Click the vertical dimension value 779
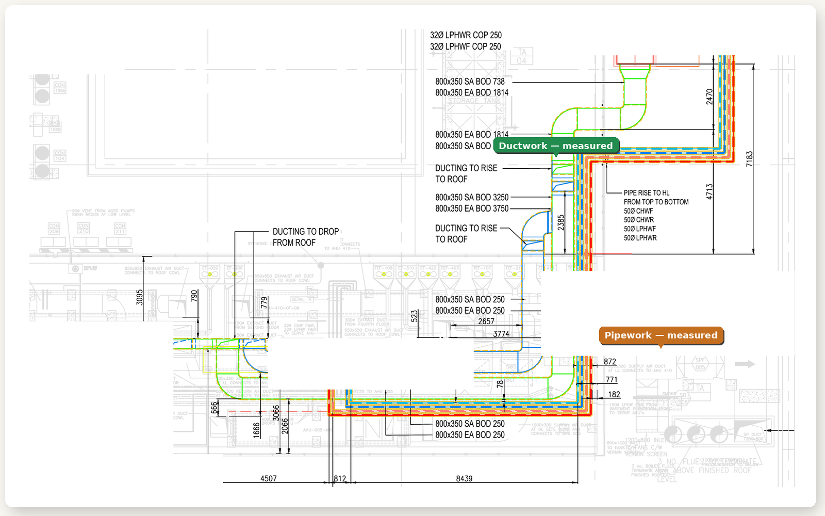Image resolution: width=825 pixels, height=516 pixels. [265, 302]
